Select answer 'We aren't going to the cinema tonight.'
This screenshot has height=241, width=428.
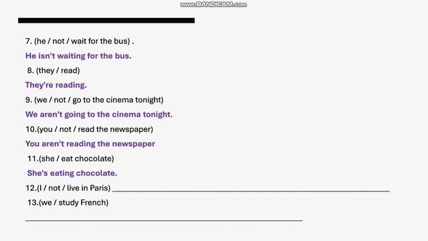[99, 114]
